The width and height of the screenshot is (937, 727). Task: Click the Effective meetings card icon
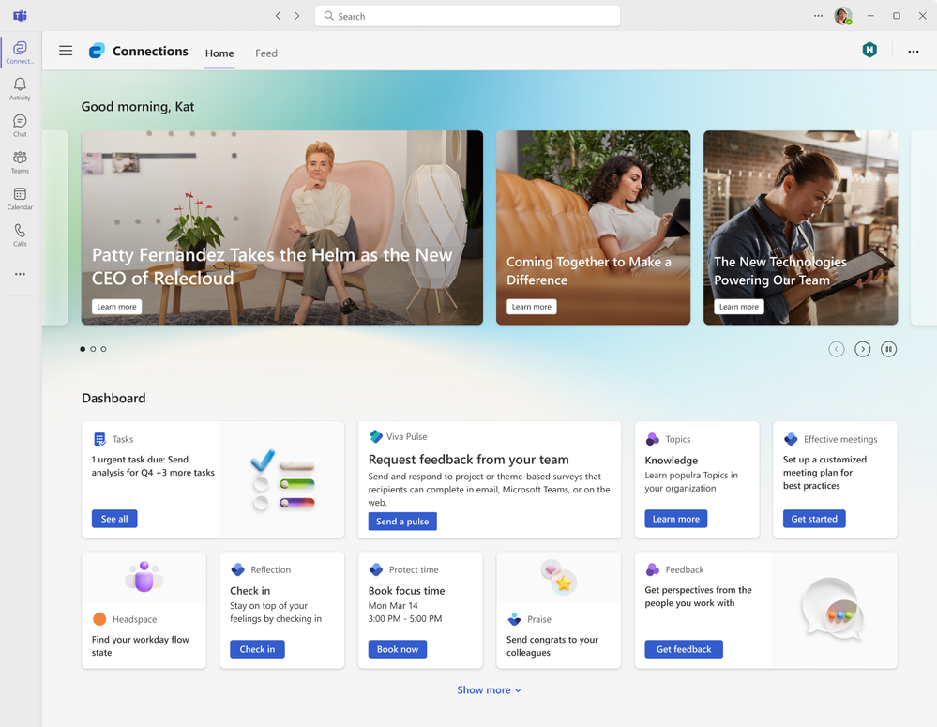click(x=791, y=439)
